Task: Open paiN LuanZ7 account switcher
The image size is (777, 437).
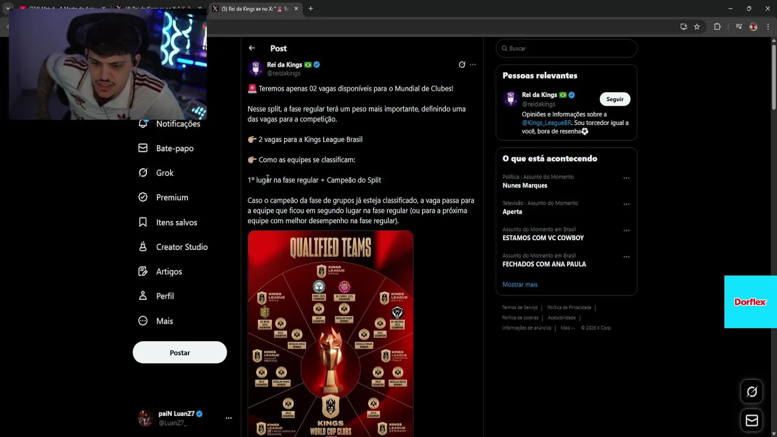Action: point(185,418)
